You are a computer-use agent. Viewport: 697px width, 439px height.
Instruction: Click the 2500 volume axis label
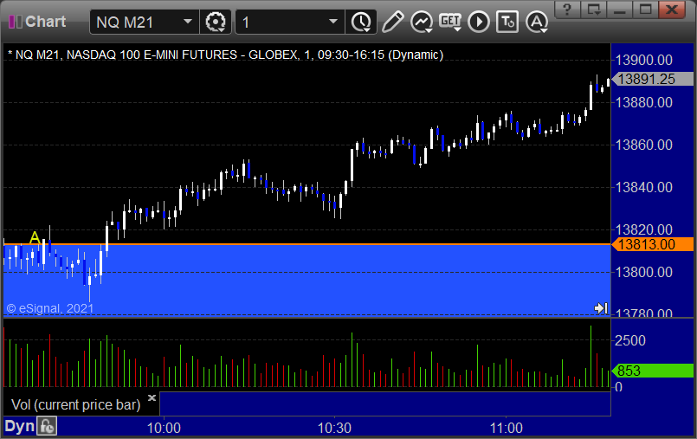click(x=630, y=341)
